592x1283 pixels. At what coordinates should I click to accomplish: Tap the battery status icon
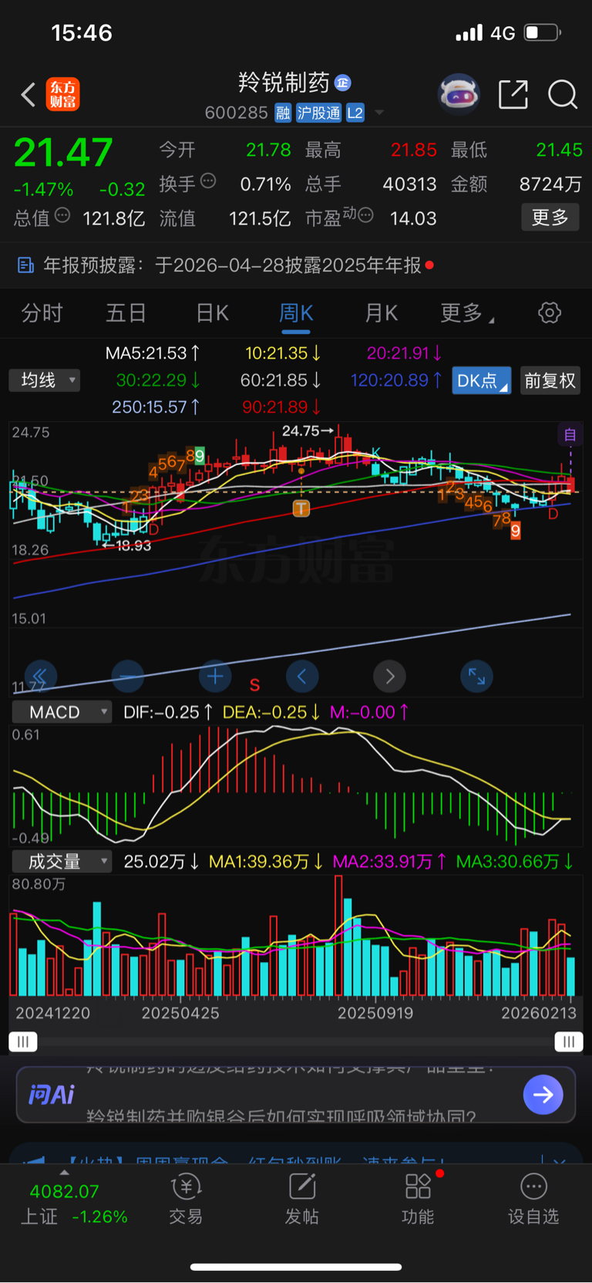pyautogui.click(x=542, y=32)
